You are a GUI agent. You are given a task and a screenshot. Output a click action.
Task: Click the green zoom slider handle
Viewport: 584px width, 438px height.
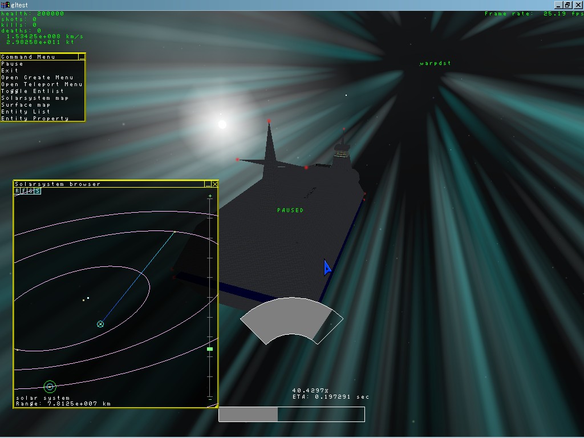coord(210,349)
